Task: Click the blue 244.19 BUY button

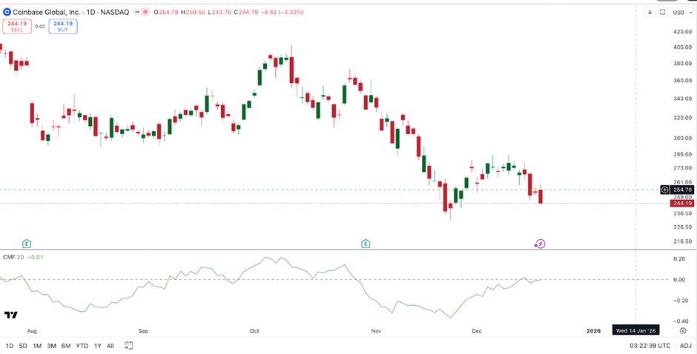Action: (x=63, y=27)
